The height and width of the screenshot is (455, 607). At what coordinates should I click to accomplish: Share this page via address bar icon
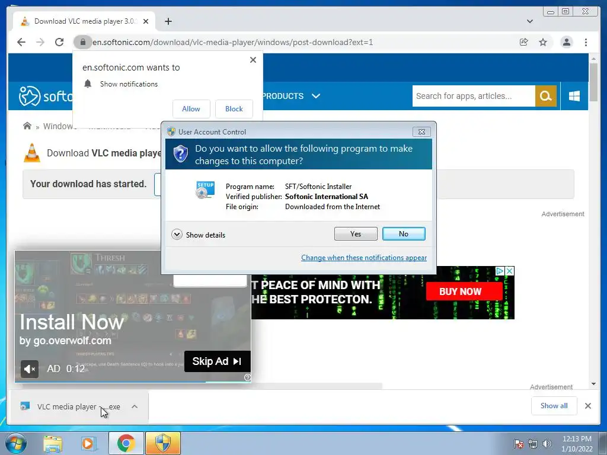coord(524,42)
